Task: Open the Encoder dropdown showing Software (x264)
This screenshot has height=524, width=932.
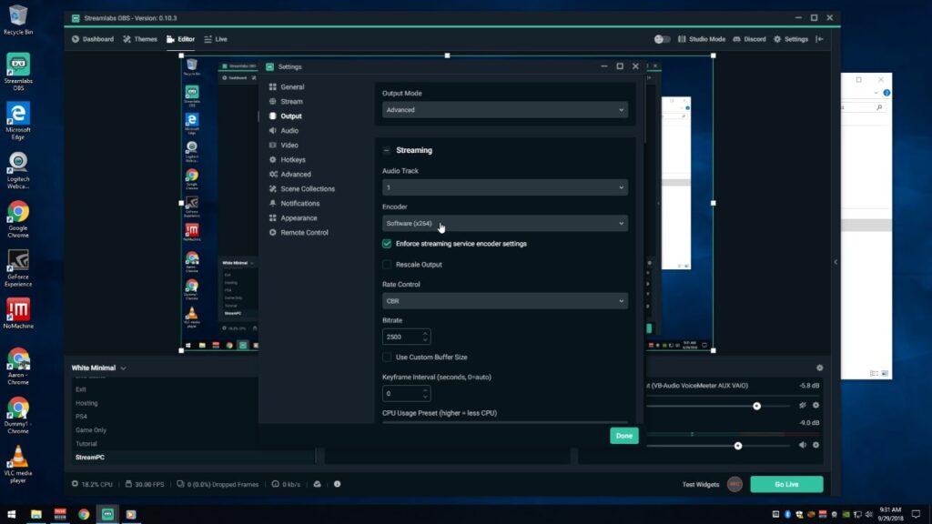Action: point(504,224)
